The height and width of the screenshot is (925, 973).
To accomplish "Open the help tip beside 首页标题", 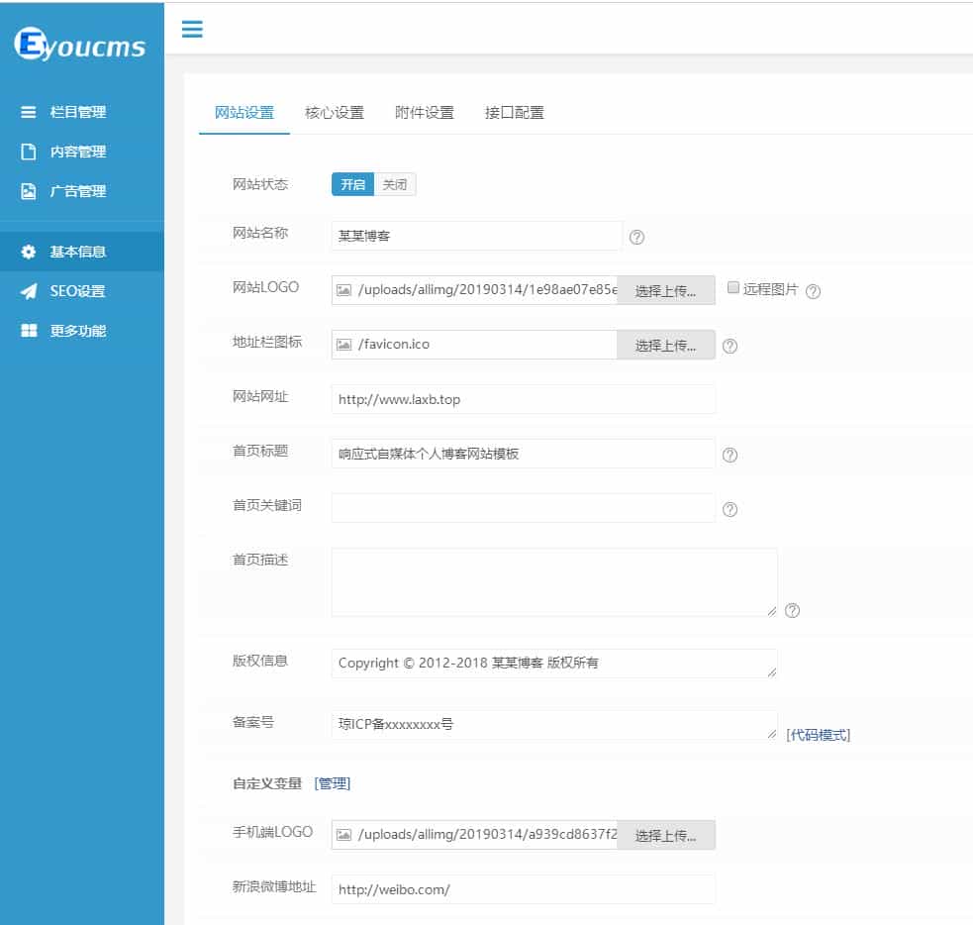I will (730, 455).
